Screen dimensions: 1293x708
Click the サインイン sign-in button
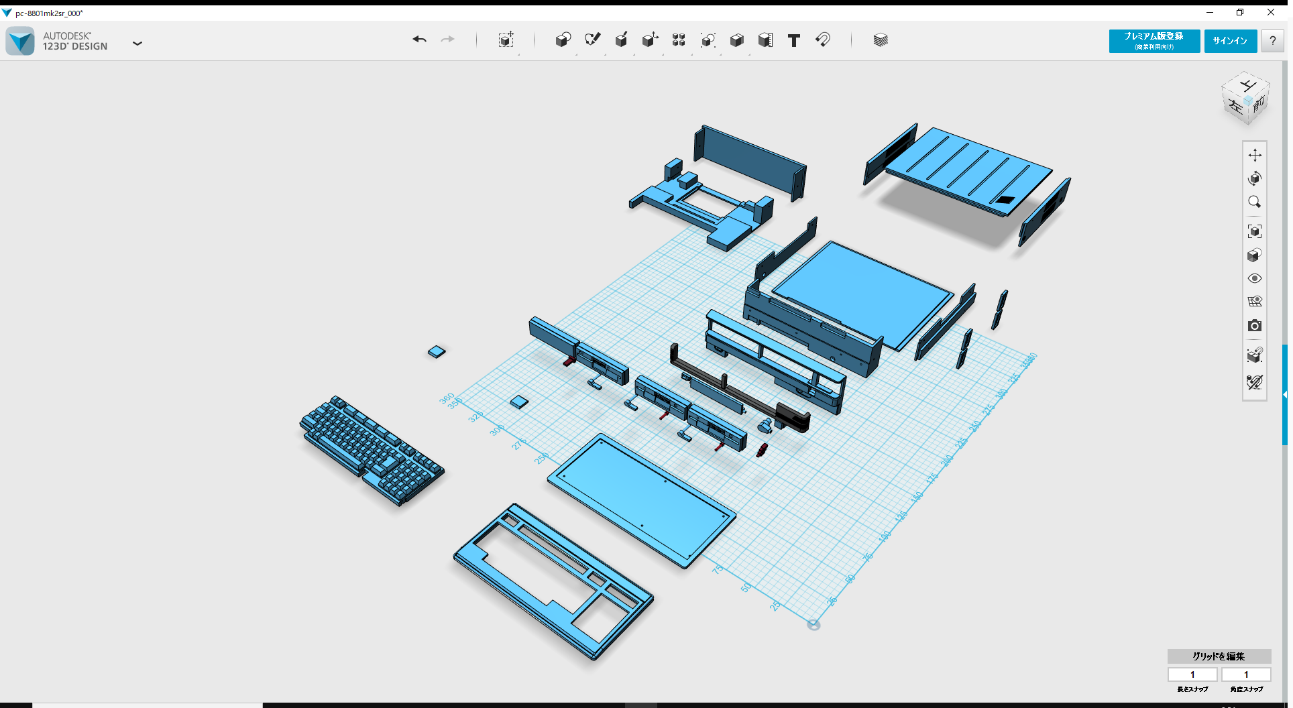coord(1230,41)
